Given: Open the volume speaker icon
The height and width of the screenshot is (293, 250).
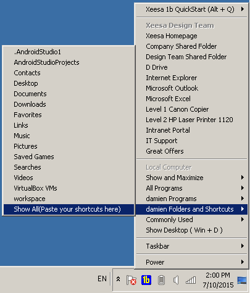Looking at the screenshot, I should (176, 280).
